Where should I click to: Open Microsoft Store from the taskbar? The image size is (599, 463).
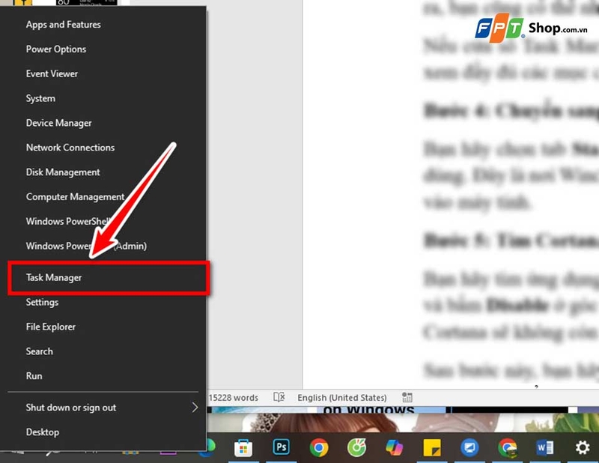tap(243, 448)
